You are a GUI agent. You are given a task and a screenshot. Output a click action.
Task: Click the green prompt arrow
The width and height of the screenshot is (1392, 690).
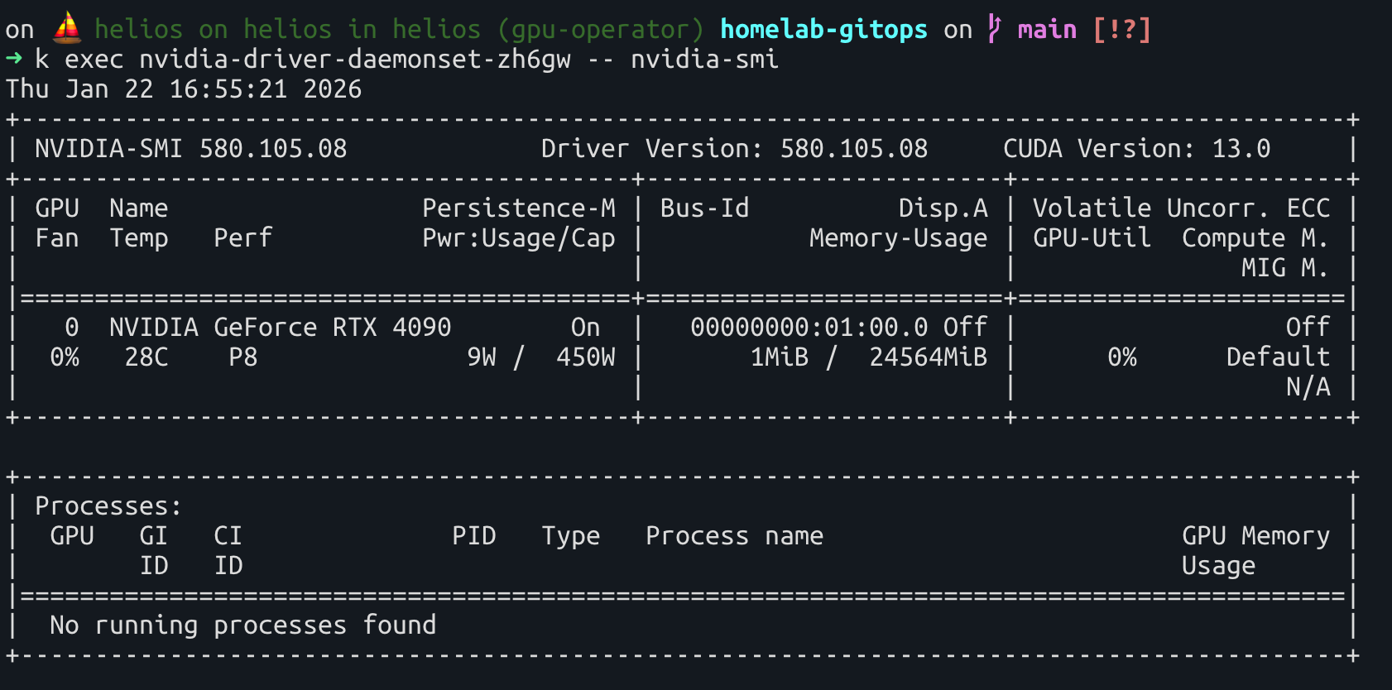click(14, 59)
